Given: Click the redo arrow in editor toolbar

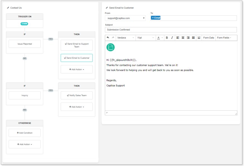Looking at the screenshot, I should pos(113,38).
